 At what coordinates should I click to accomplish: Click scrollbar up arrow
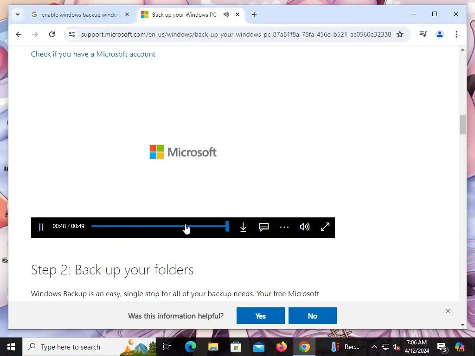(462, 50)
